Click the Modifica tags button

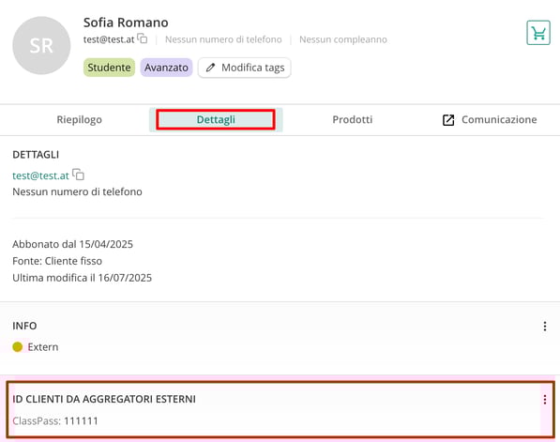click(245, 68)
